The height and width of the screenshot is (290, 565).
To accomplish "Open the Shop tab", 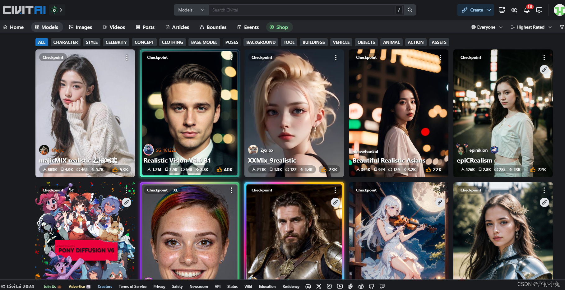I will click(x=279, y=27).
